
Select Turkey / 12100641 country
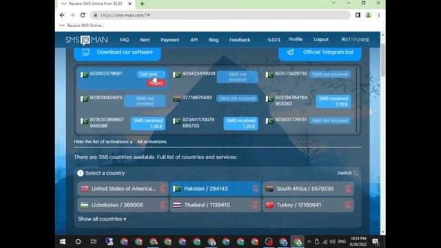pyautogui.click(x=308, y=205)
